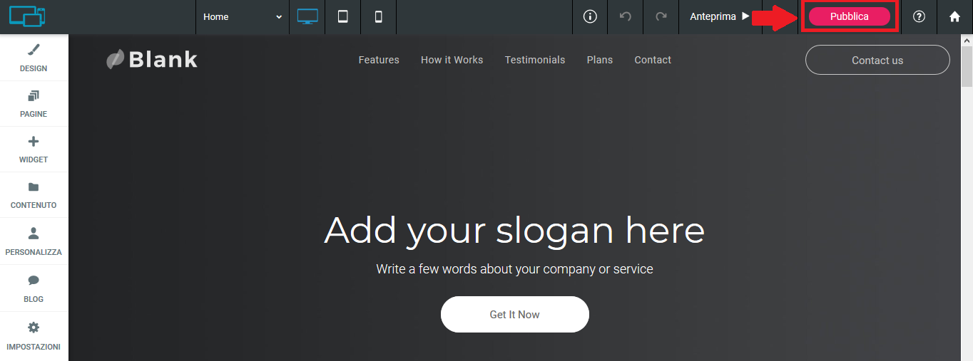Go to the home dashboard icon

[954, 16]
